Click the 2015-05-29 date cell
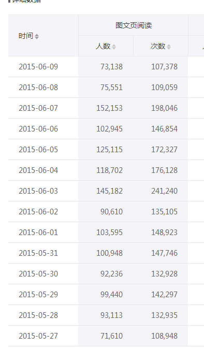The height and width of the screenshot is (349, 204). (38, 295)
